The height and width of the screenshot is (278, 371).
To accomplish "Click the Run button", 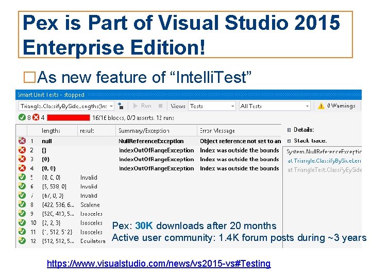I will click(142, 106).
